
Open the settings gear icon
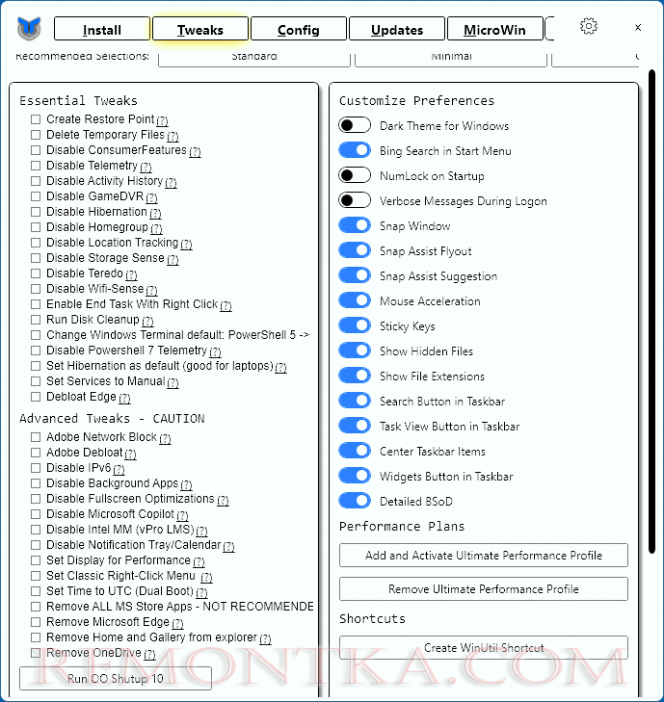click(588, 26)
